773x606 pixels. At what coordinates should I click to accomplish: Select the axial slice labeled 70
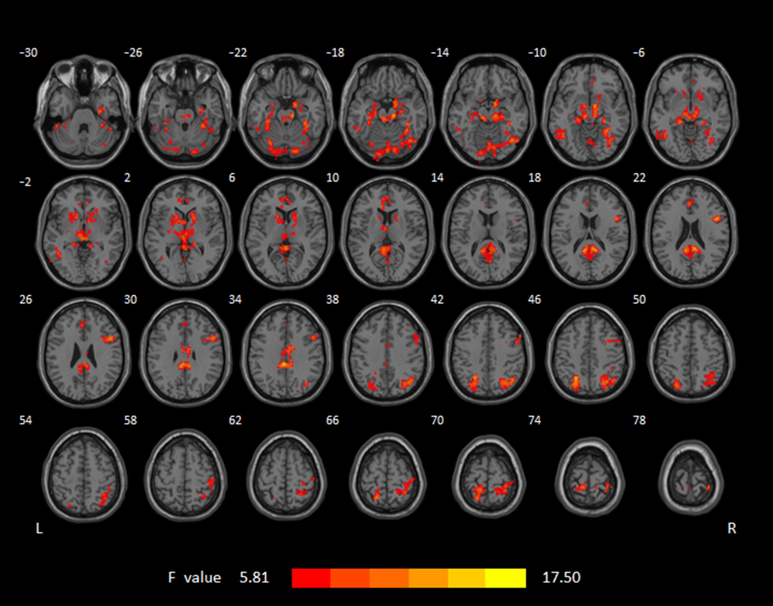489,474
